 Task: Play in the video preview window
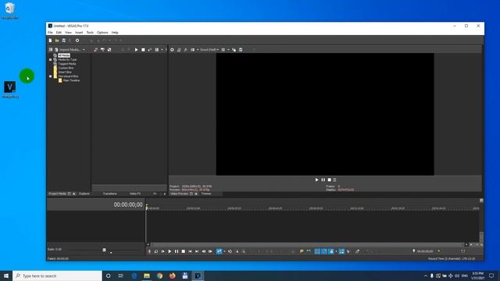[316, 180]
